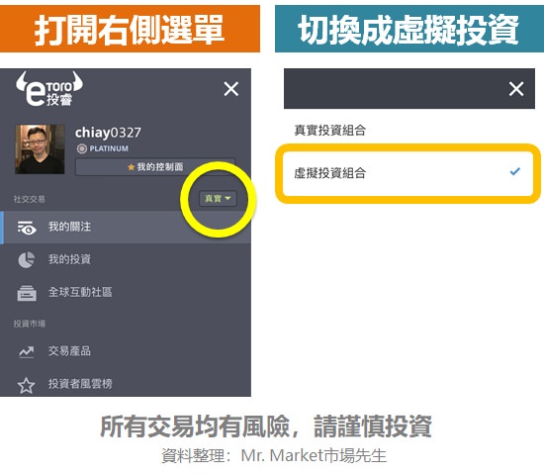Click the chiay0327 username link
This screenshot has height=475, width=544.
[x=108, y=133]
